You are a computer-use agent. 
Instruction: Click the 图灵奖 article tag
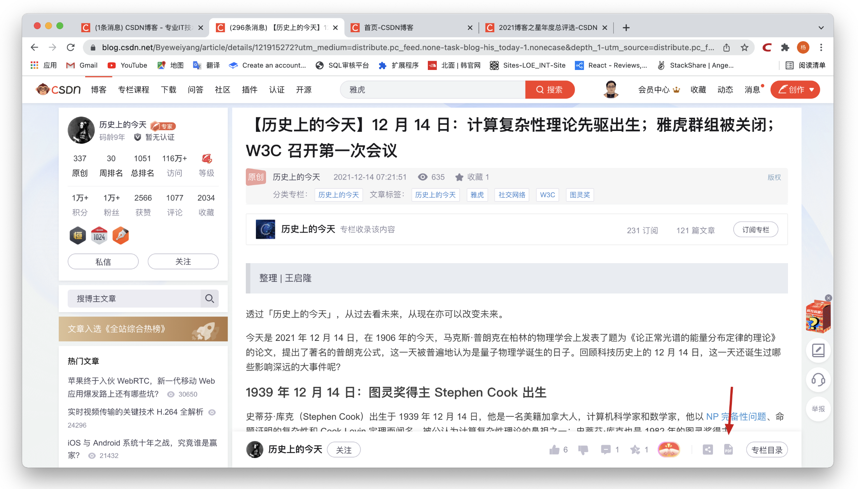coord(580,195)
